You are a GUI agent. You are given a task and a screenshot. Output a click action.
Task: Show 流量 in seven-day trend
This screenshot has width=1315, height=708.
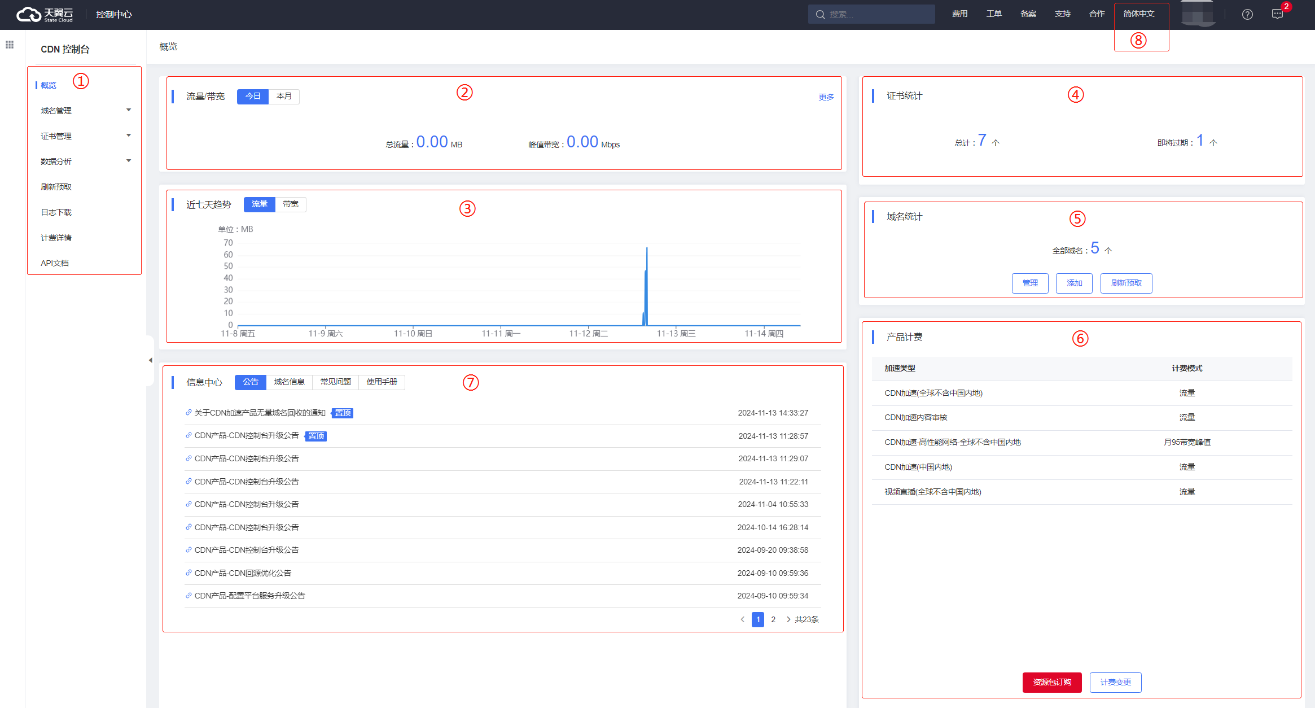(260, 204)
